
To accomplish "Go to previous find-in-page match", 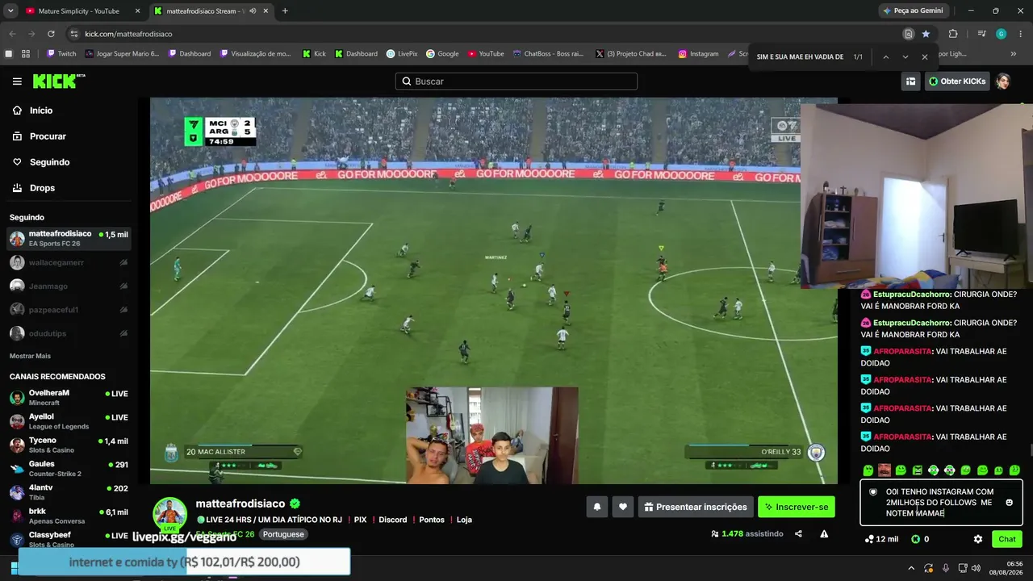I will (885, 57).
